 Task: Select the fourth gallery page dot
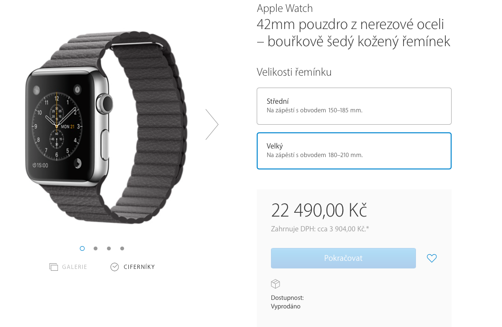point(122,248)
